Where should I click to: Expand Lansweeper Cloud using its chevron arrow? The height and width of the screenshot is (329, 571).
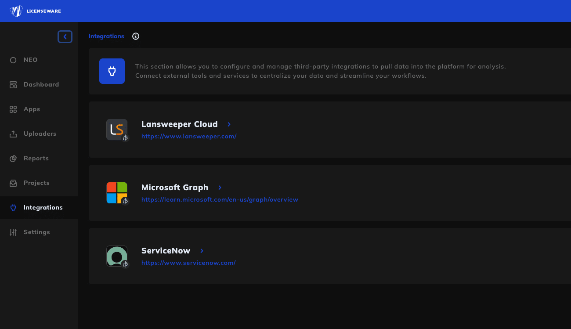coord(229,124)
